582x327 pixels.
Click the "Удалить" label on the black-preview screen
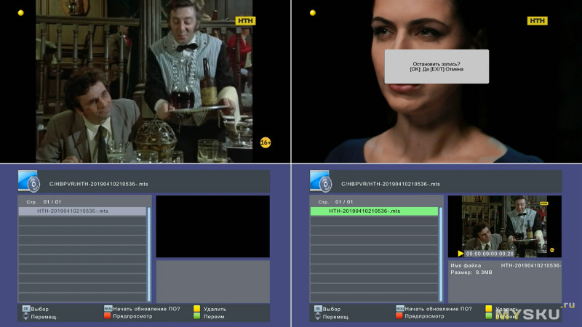(215, 309)
